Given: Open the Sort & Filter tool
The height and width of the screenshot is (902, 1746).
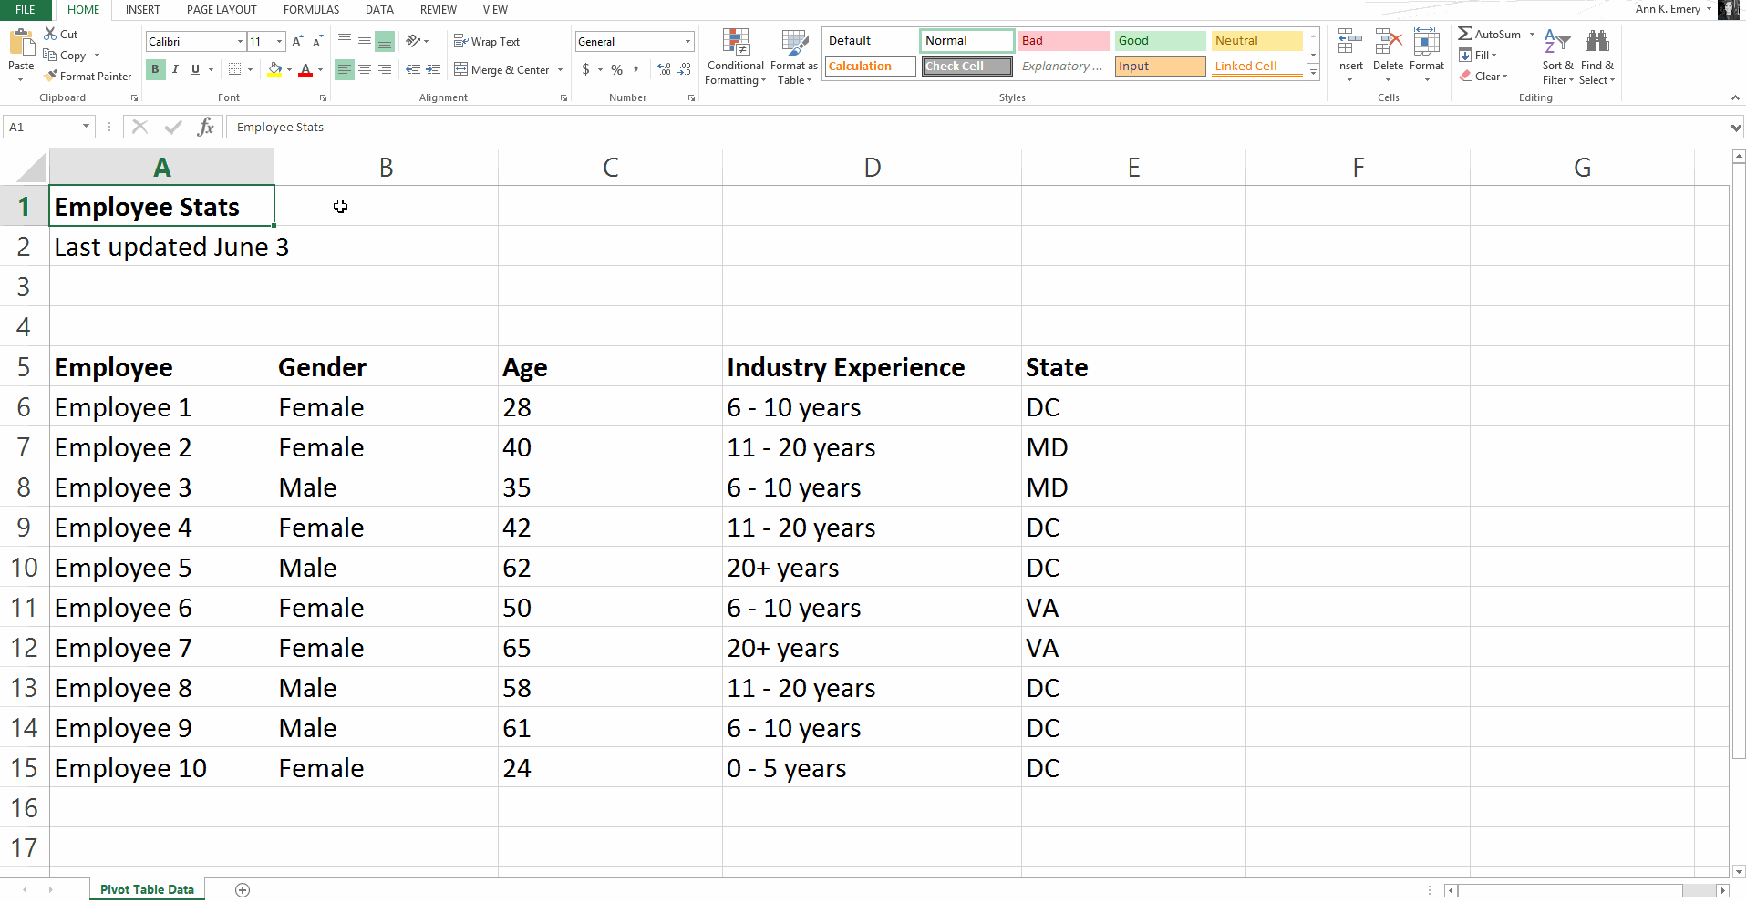Looking at the screenshot, I should coord(1556,56).
